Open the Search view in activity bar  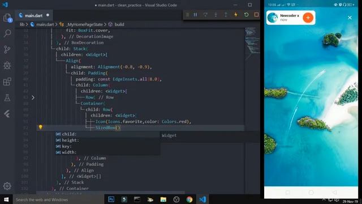click(x=7, y=33)
